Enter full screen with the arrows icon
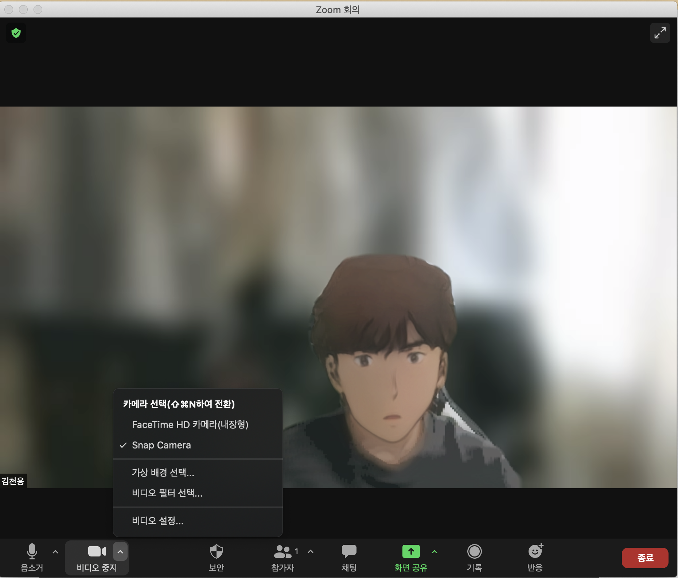The image size is (678, 578). point(660,33)
